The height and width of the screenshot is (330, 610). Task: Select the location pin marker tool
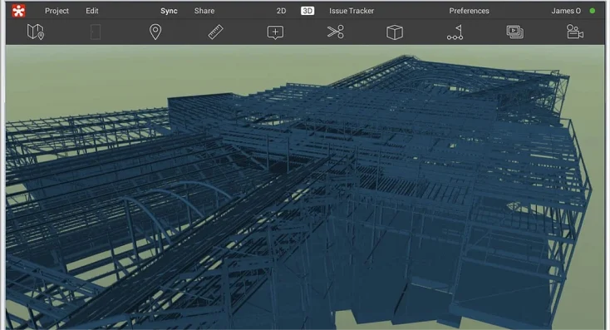click(x=155, y=32)
